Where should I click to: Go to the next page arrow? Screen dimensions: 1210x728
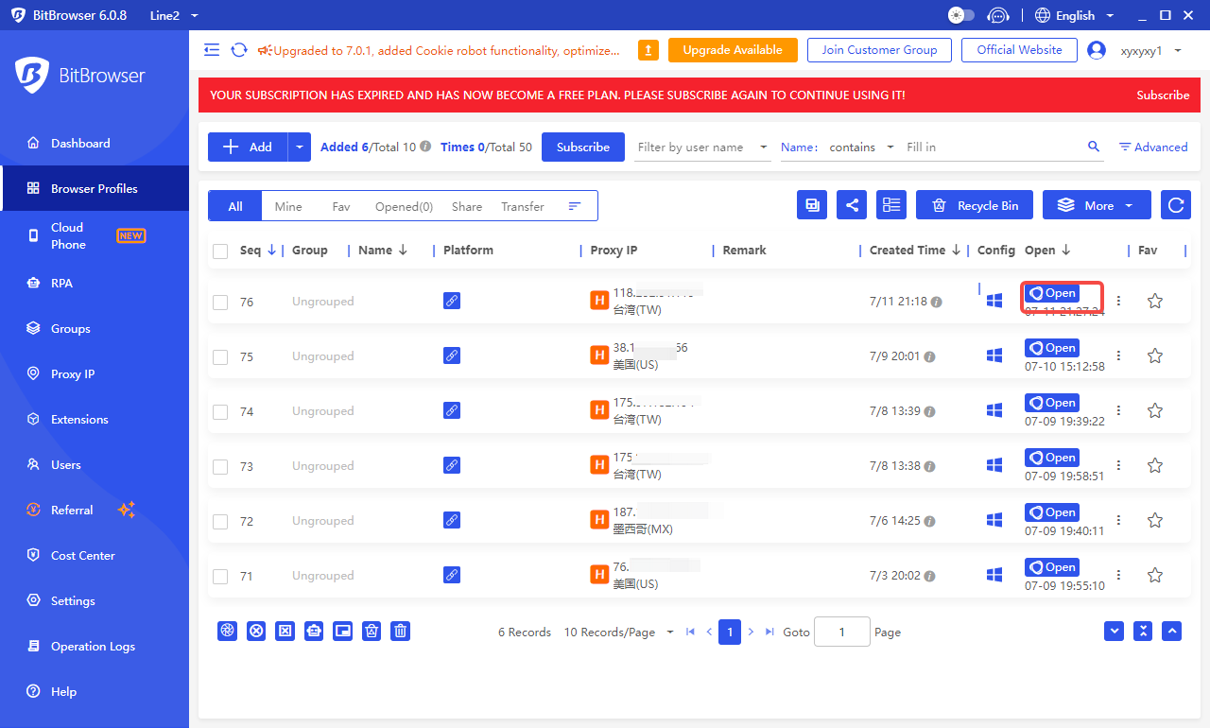tap(752, 632)
